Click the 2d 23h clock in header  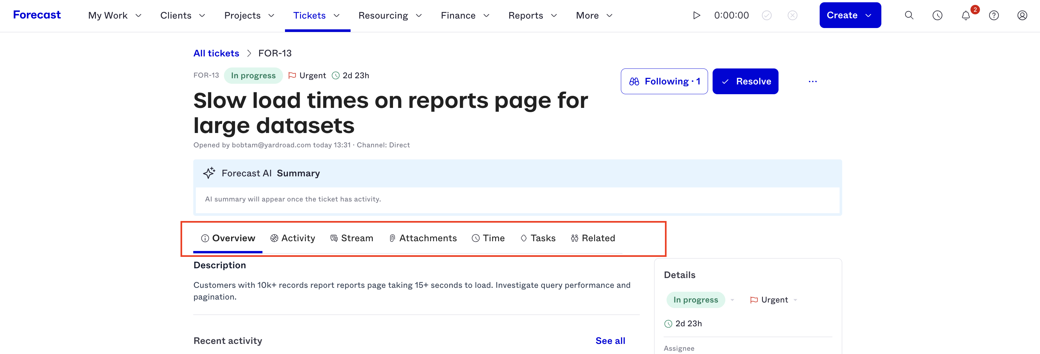pos(350,75)
